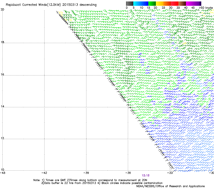214x188 pixels.
Task: Click the brown 35-40 knots color swatch
Action: pos(182,3)
